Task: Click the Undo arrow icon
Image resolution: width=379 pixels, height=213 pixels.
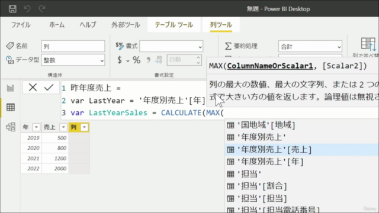Action: click(27, 9)
